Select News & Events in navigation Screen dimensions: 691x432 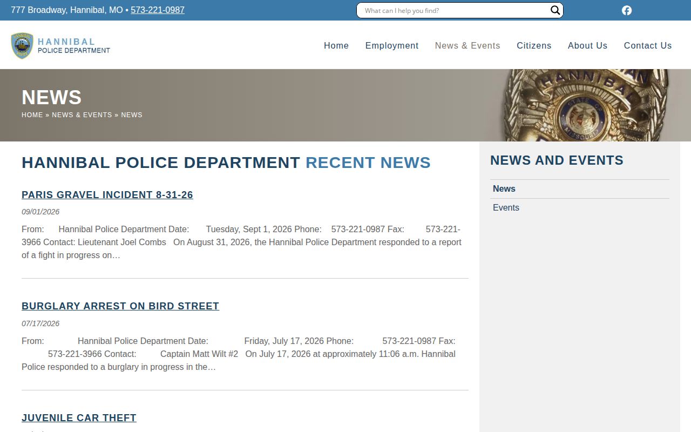[x=468, y=46]
